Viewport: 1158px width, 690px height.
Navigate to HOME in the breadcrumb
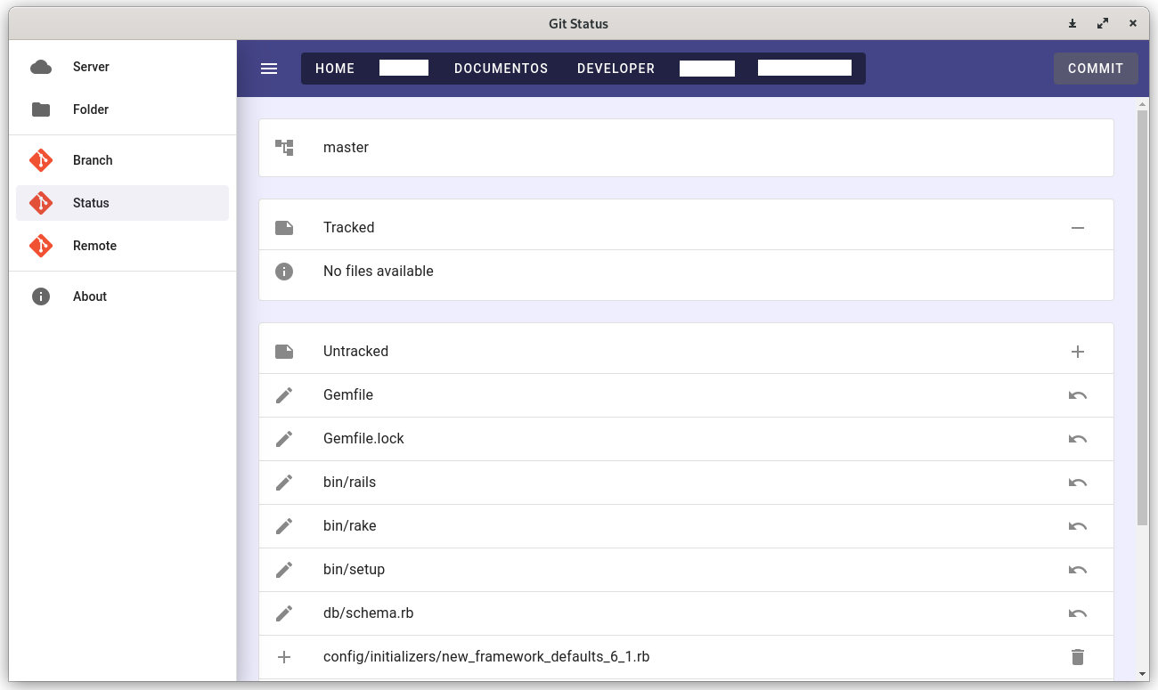(x=335, y=68)
